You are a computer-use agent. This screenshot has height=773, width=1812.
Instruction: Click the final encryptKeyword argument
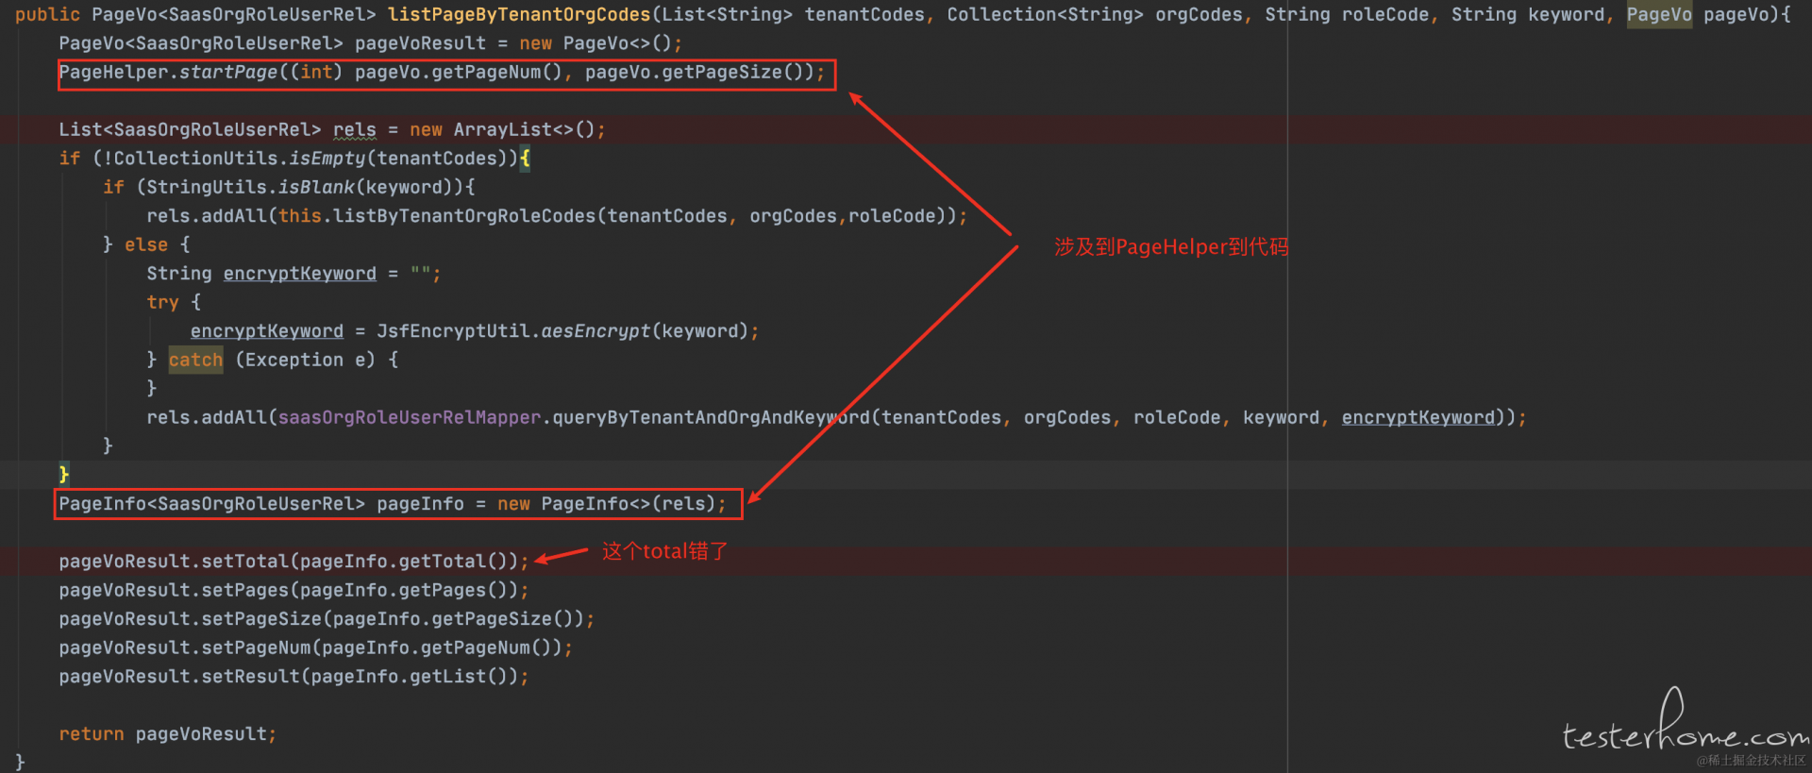click(1418, 417)
